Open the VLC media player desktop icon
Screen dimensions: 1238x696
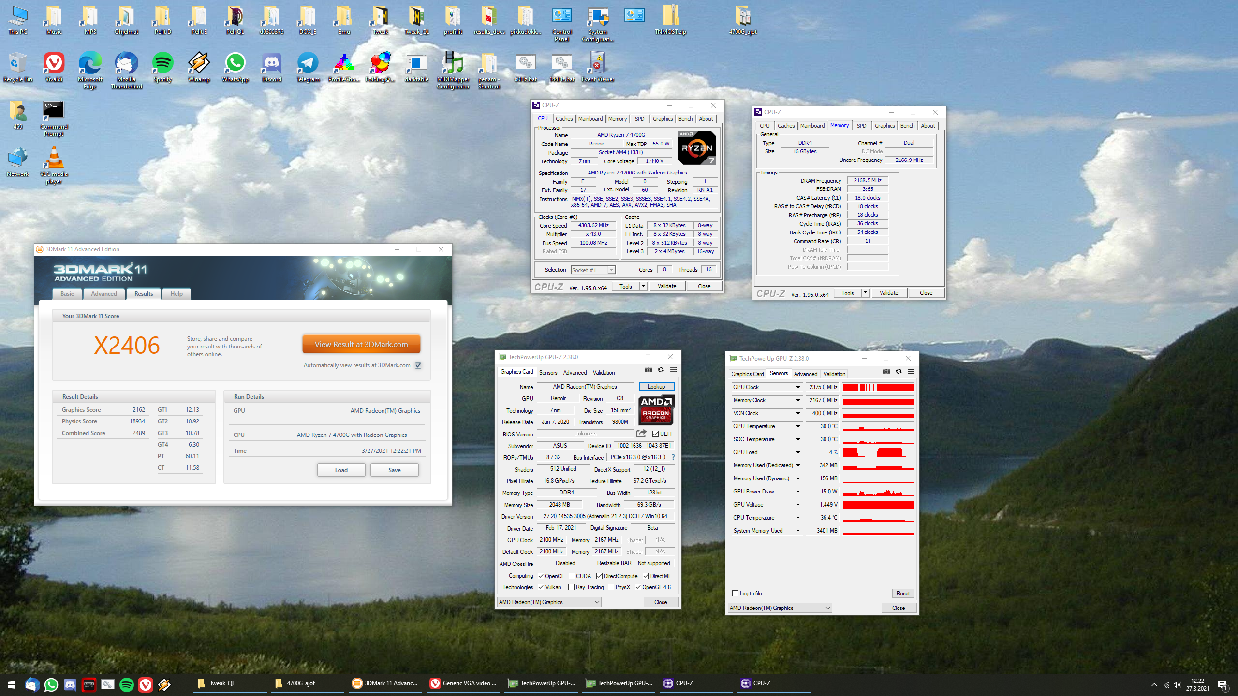pos(54,165)
